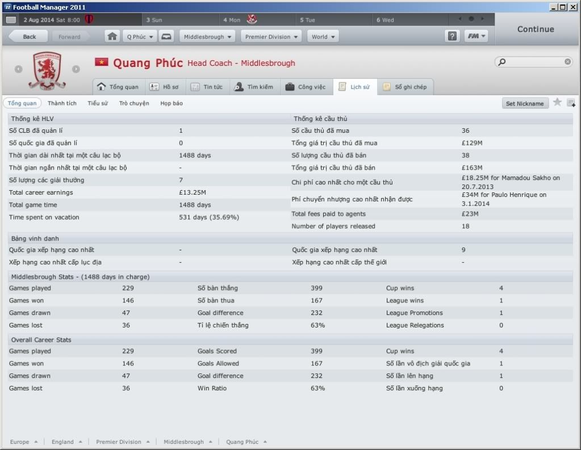Open the Middlesbrough dropdown menu
Viewport: 581px width, 450px height.
207,36
